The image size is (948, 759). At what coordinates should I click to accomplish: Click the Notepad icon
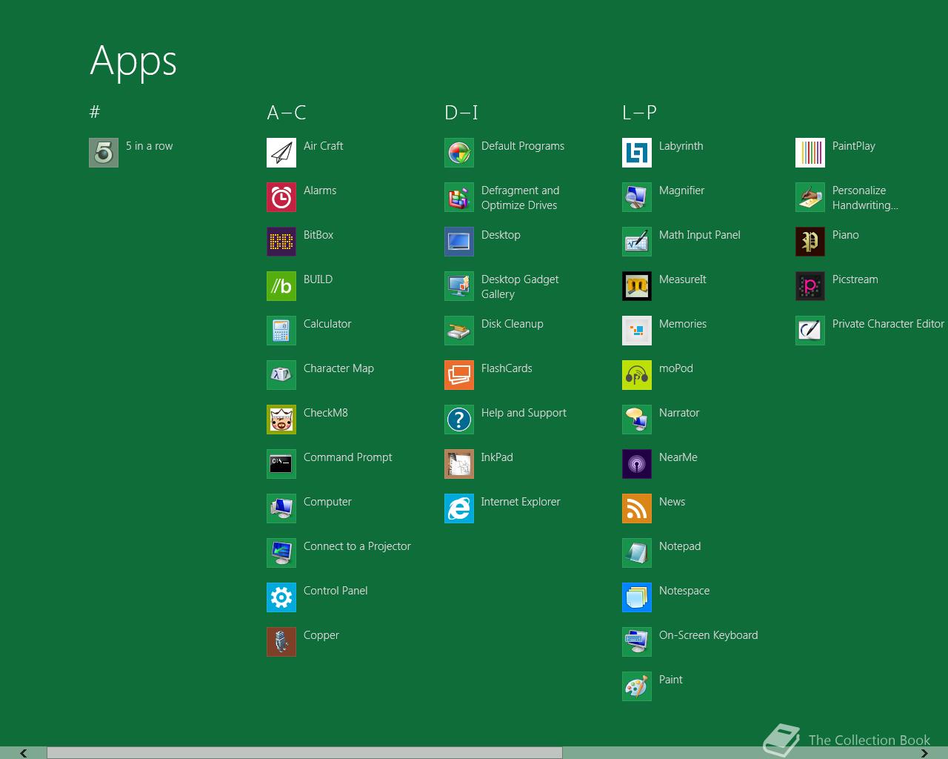click(637, 553)
